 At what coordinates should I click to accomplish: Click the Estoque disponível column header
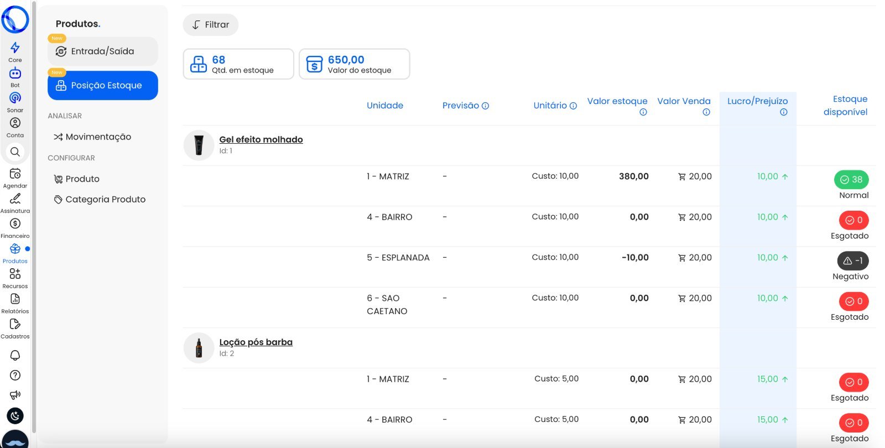(x=845, y=106)
